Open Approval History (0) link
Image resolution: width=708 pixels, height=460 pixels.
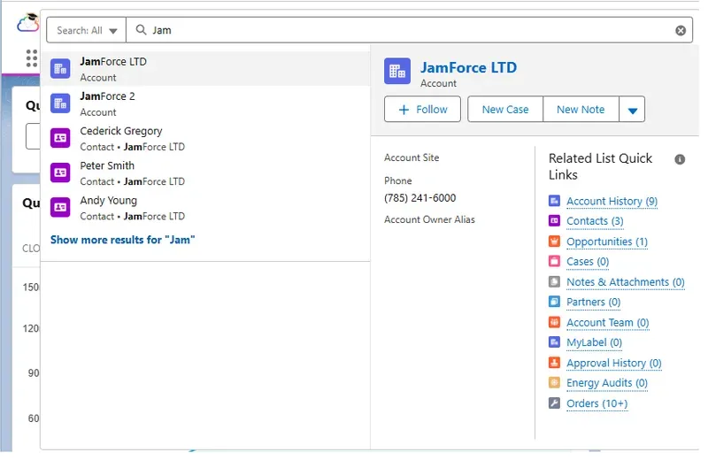pyautogui.click(x=613, y=364)
